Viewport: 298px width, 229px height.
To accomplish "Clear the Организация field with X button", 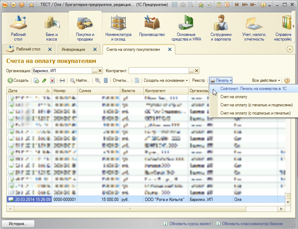I will [100, 71].
